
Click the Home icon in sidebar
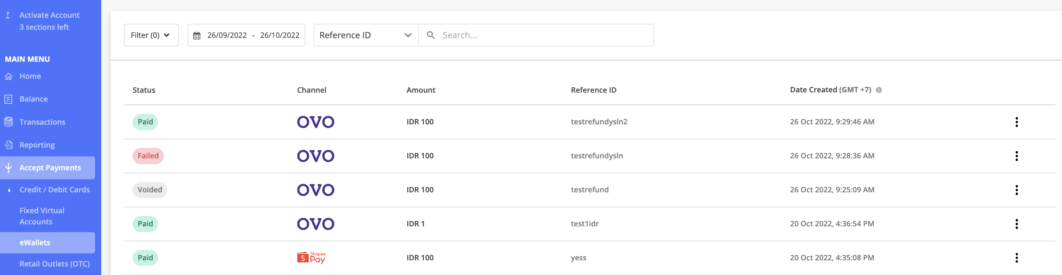pyautogui.click(x=8, y=76)
